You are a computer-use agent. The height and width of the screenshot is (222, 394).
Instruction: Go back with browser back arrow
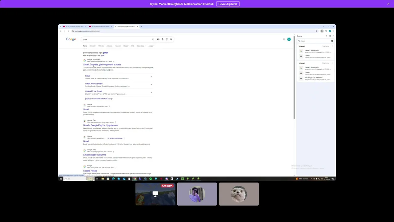[x=60, y=31]
